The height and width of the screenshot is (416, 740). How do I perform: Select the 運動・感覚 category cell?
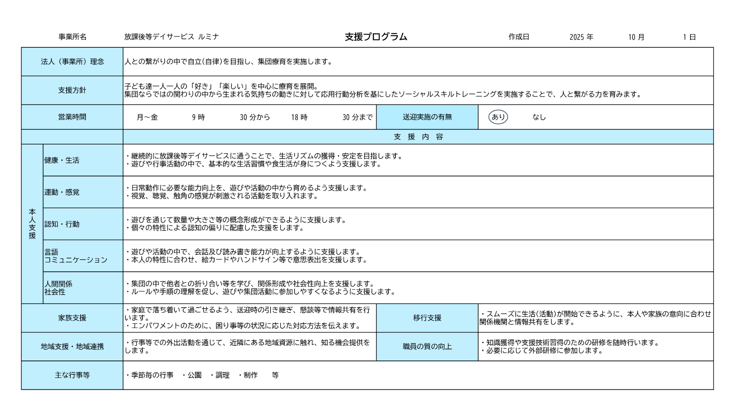point(83,192)
